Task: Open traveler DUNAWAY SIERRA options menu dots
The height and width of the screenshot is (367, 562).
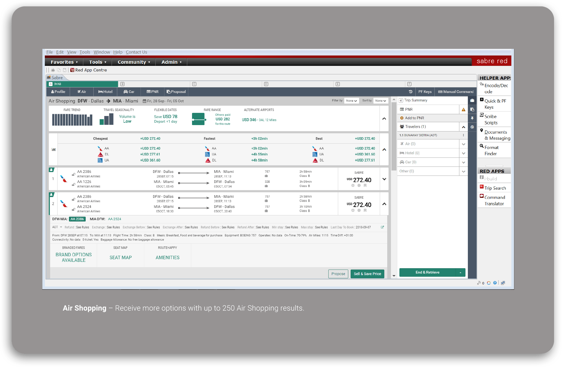Action: pyautogui.click(x=463, y=135)
